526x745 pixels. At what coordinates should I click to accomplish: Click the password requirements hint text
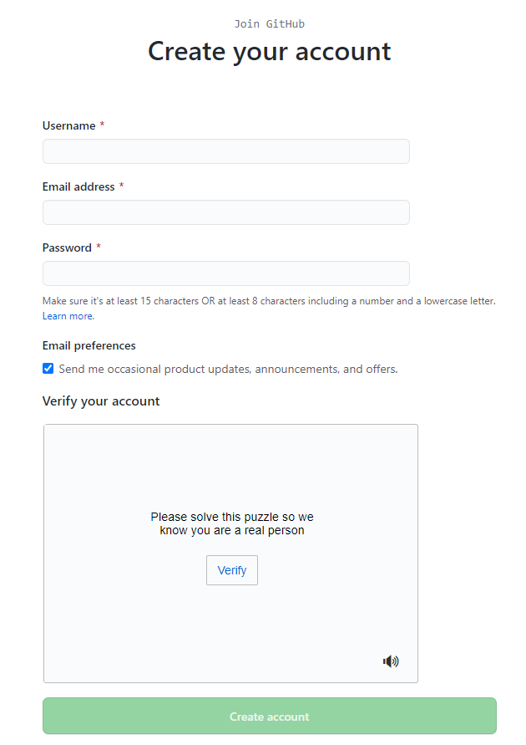269,301
